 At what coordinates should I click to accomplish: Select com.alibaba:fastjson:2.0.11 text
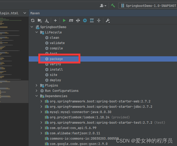[75, 133]
